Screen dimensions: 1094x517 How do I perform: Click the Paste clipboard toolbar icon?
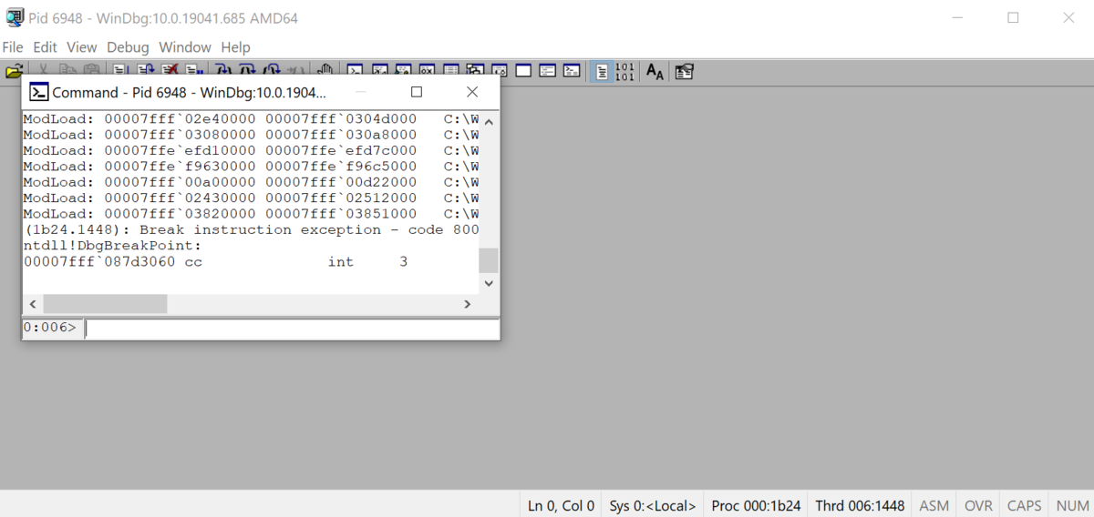[x=92, y=70]
